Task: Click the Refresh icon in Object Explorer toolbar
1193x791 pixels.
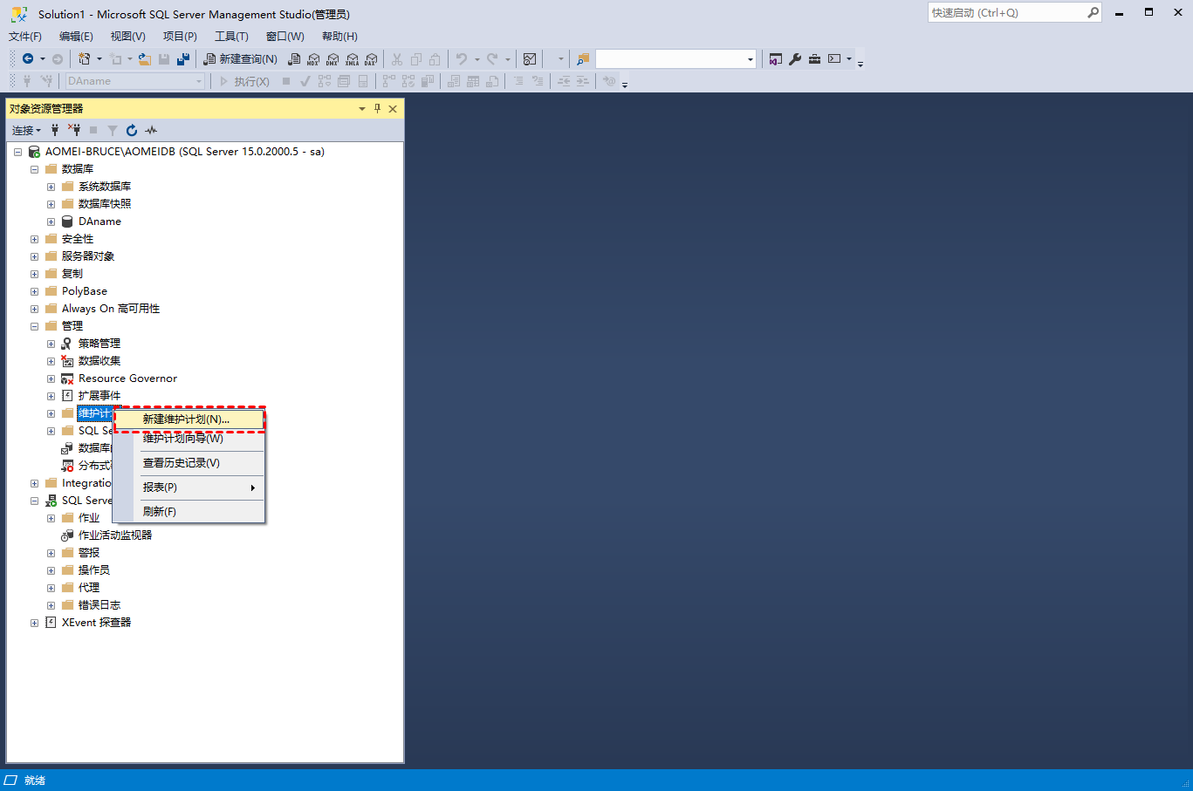Action: pyautogui.click(x=132, y=131)
